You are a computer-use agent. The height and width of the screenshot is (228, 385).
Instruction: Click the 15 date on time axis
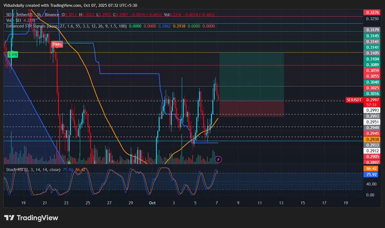[303, 203]
